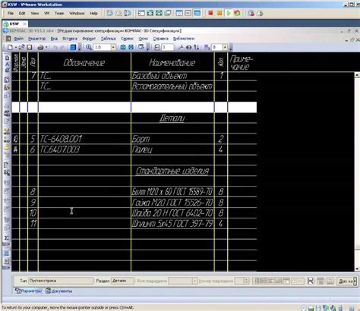360x311 pixels.
Task: Click the Save diskette icon
Action: pyautogui.click(x=30, y=47)
